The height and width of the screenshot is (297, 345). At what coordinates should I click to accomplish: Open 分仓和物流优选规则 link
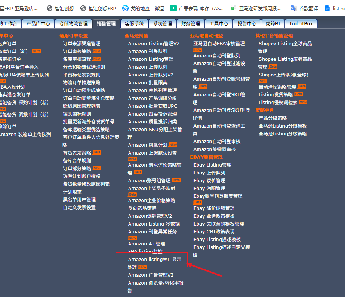click(84, 67)
